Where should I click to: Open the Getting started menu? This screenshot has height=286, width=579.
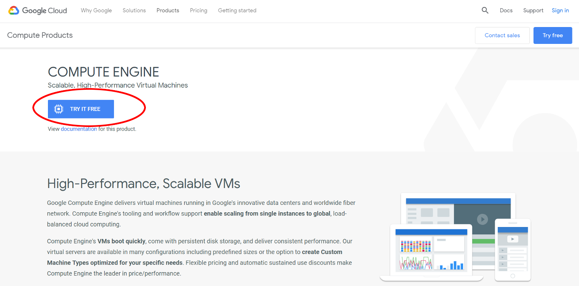coord(237,11)
